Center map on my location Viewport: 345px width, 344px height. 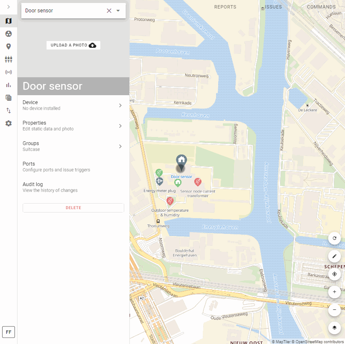(334, 274)
